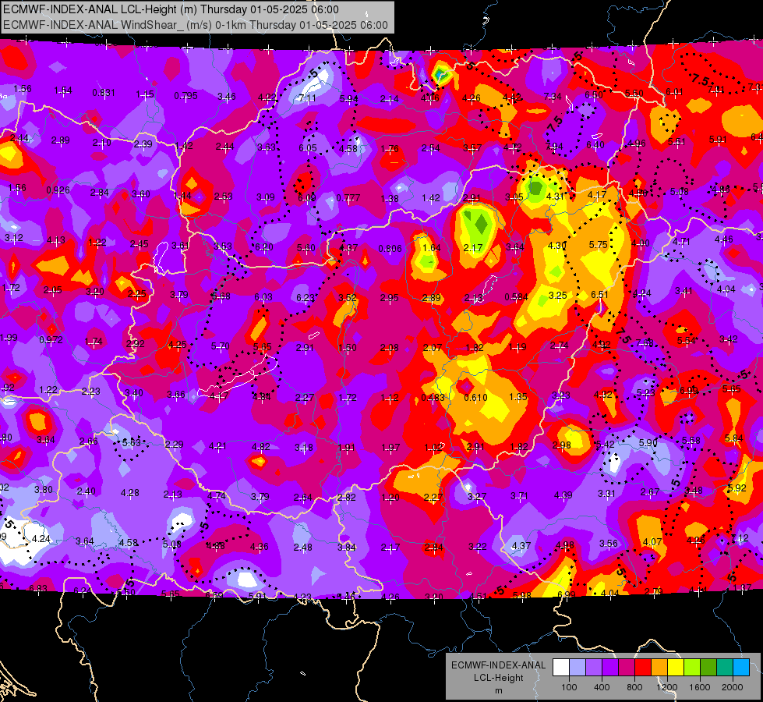Viewport: 763px width, 702px height.
Task: Click the grid value '0.806'
Action: [390, 249]
